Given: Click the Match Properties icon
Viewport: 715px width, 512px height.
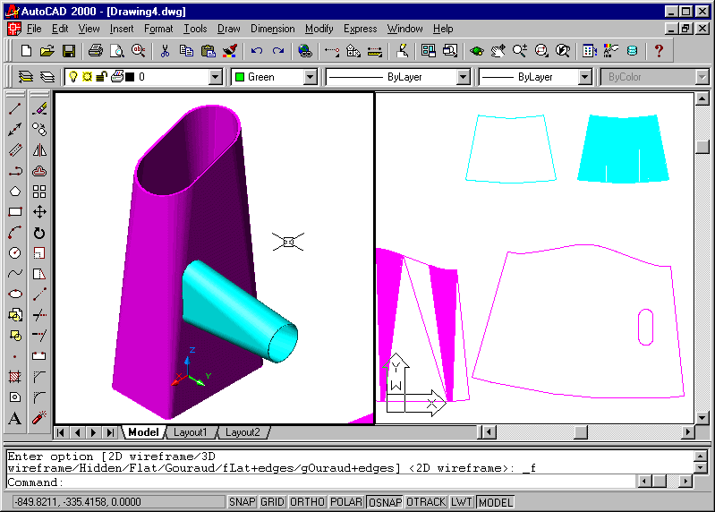Looking at the screenshot, I should [x=230, y=51].
